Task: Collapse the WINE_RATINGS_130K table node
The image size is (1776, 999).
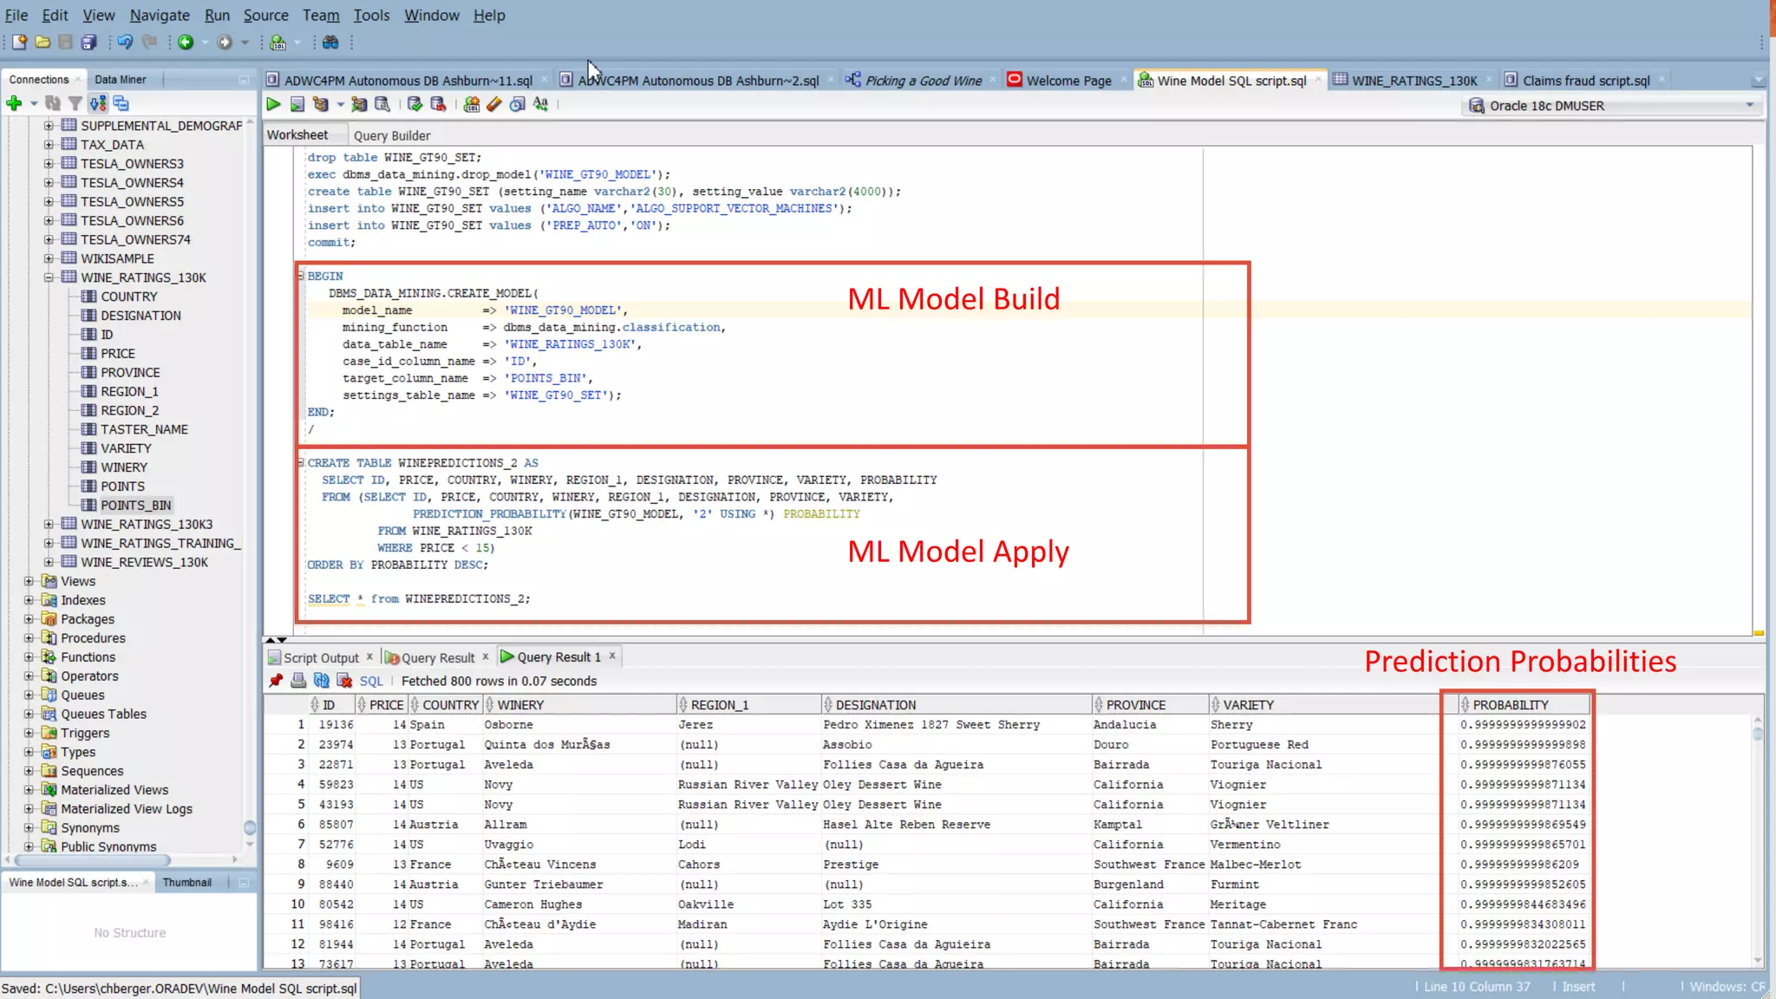Action: pos(49,277)
